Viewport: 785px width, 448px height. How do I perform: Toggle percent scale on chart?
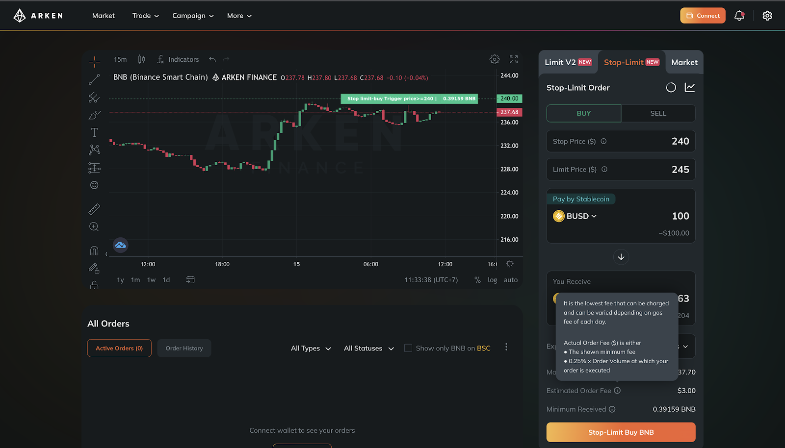point(477,280)
